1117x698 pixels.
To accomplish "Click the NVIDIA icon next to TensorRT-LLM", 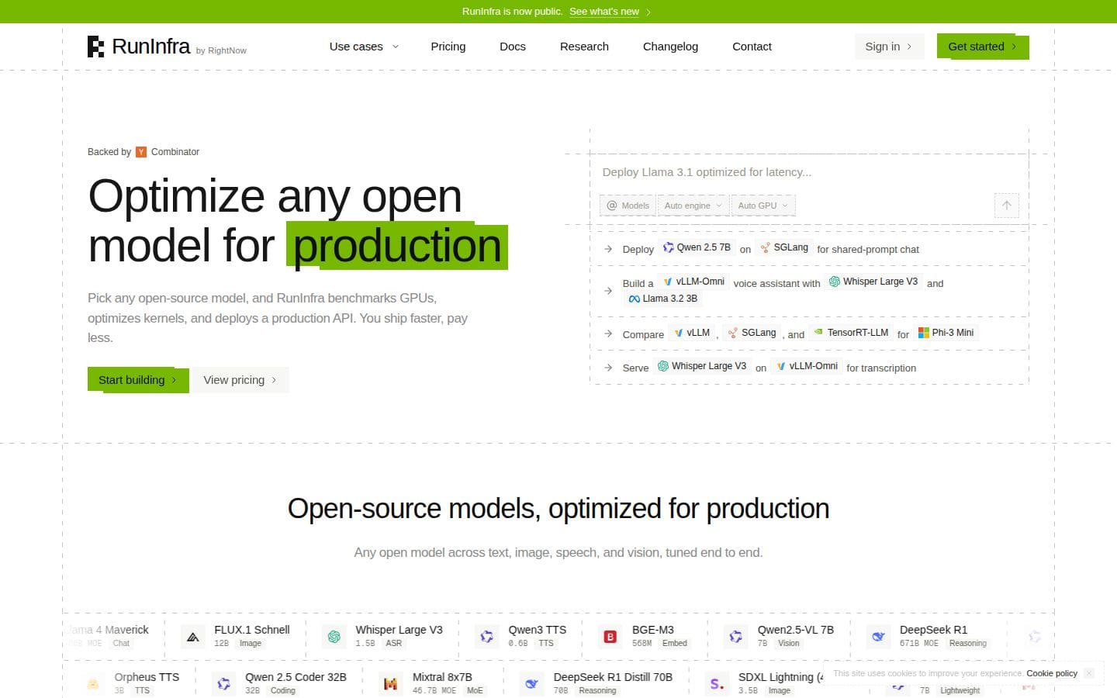I will tap(818, 333).
